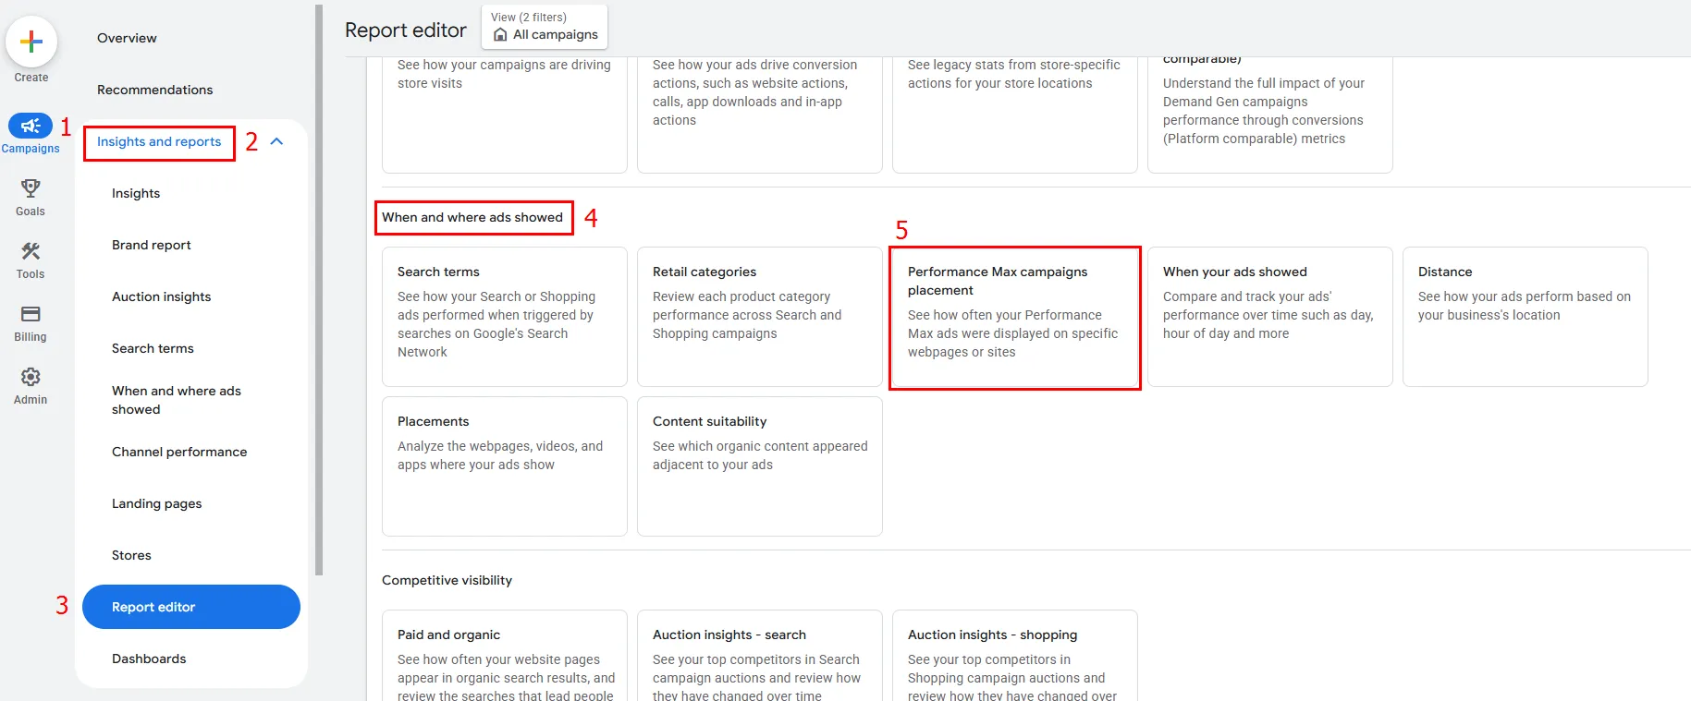Click the Competitive visibility section heading
The image size is (1691, 701).
point(447,580)
